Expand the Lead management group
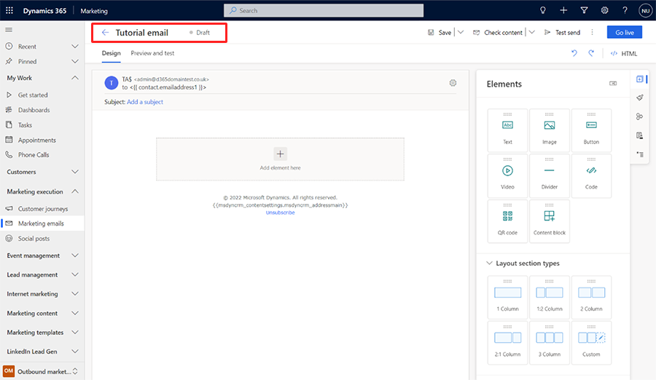 pyautogui.click(x=75, y=274)
